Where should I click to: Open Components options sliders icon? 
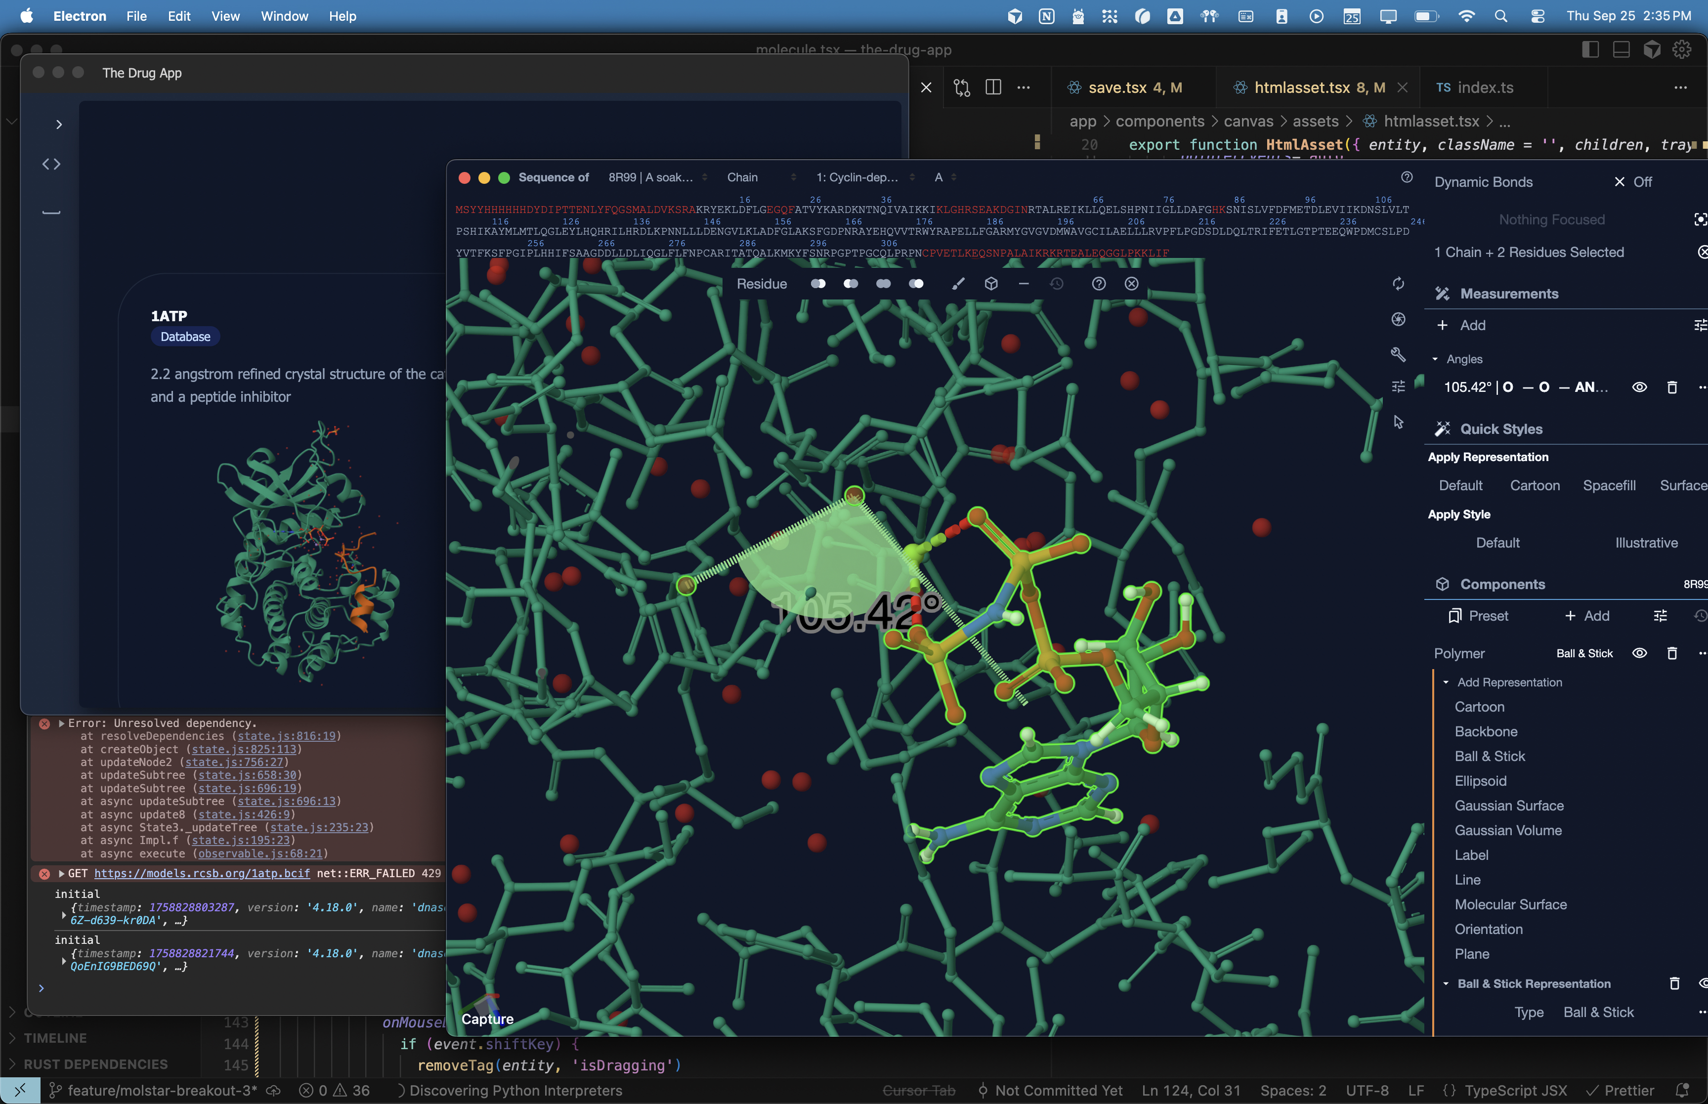[1660, 616]
